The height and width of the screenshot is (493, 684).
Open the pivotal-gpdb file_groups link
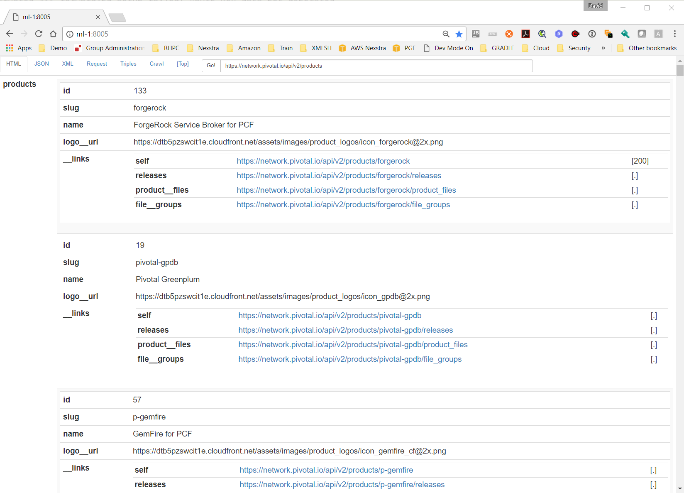pos(350,359)
